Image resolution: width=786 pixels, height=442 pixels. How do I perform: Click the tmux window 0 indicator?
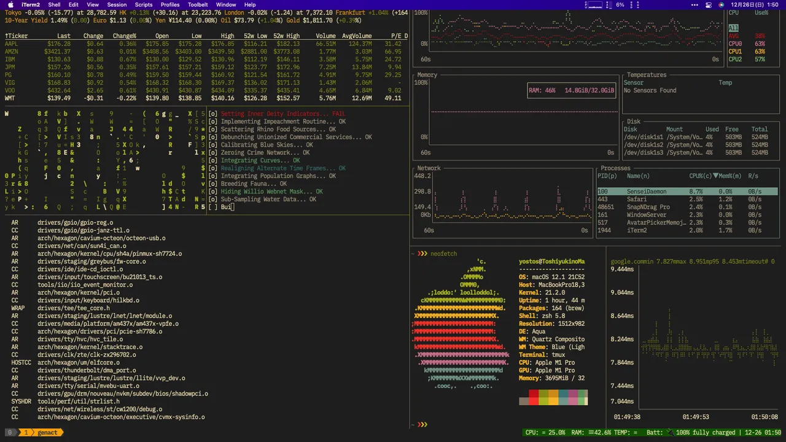point(10,432)
